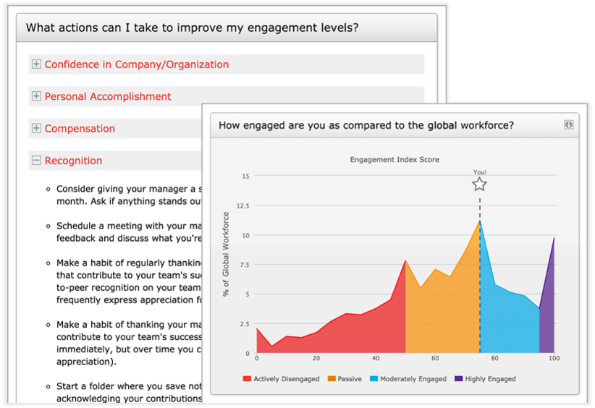Select the Personal Accomplishment heading text

(x=108, y=96)
